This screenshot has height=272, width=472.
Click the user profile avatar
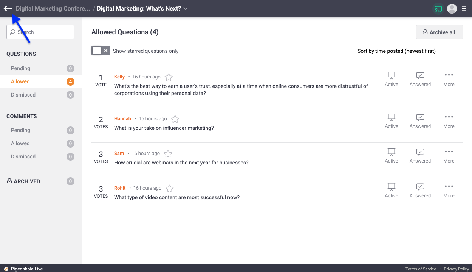(452, 9)
